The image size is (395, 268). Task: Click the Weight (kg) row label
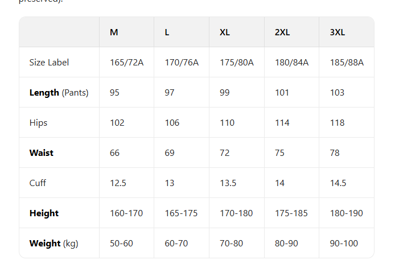point(54,244)
